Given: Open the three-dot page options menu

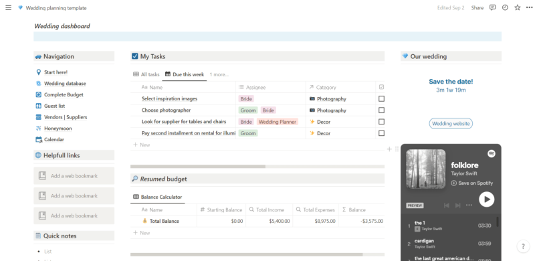Looking at the screenshot, I should (529, 7).
